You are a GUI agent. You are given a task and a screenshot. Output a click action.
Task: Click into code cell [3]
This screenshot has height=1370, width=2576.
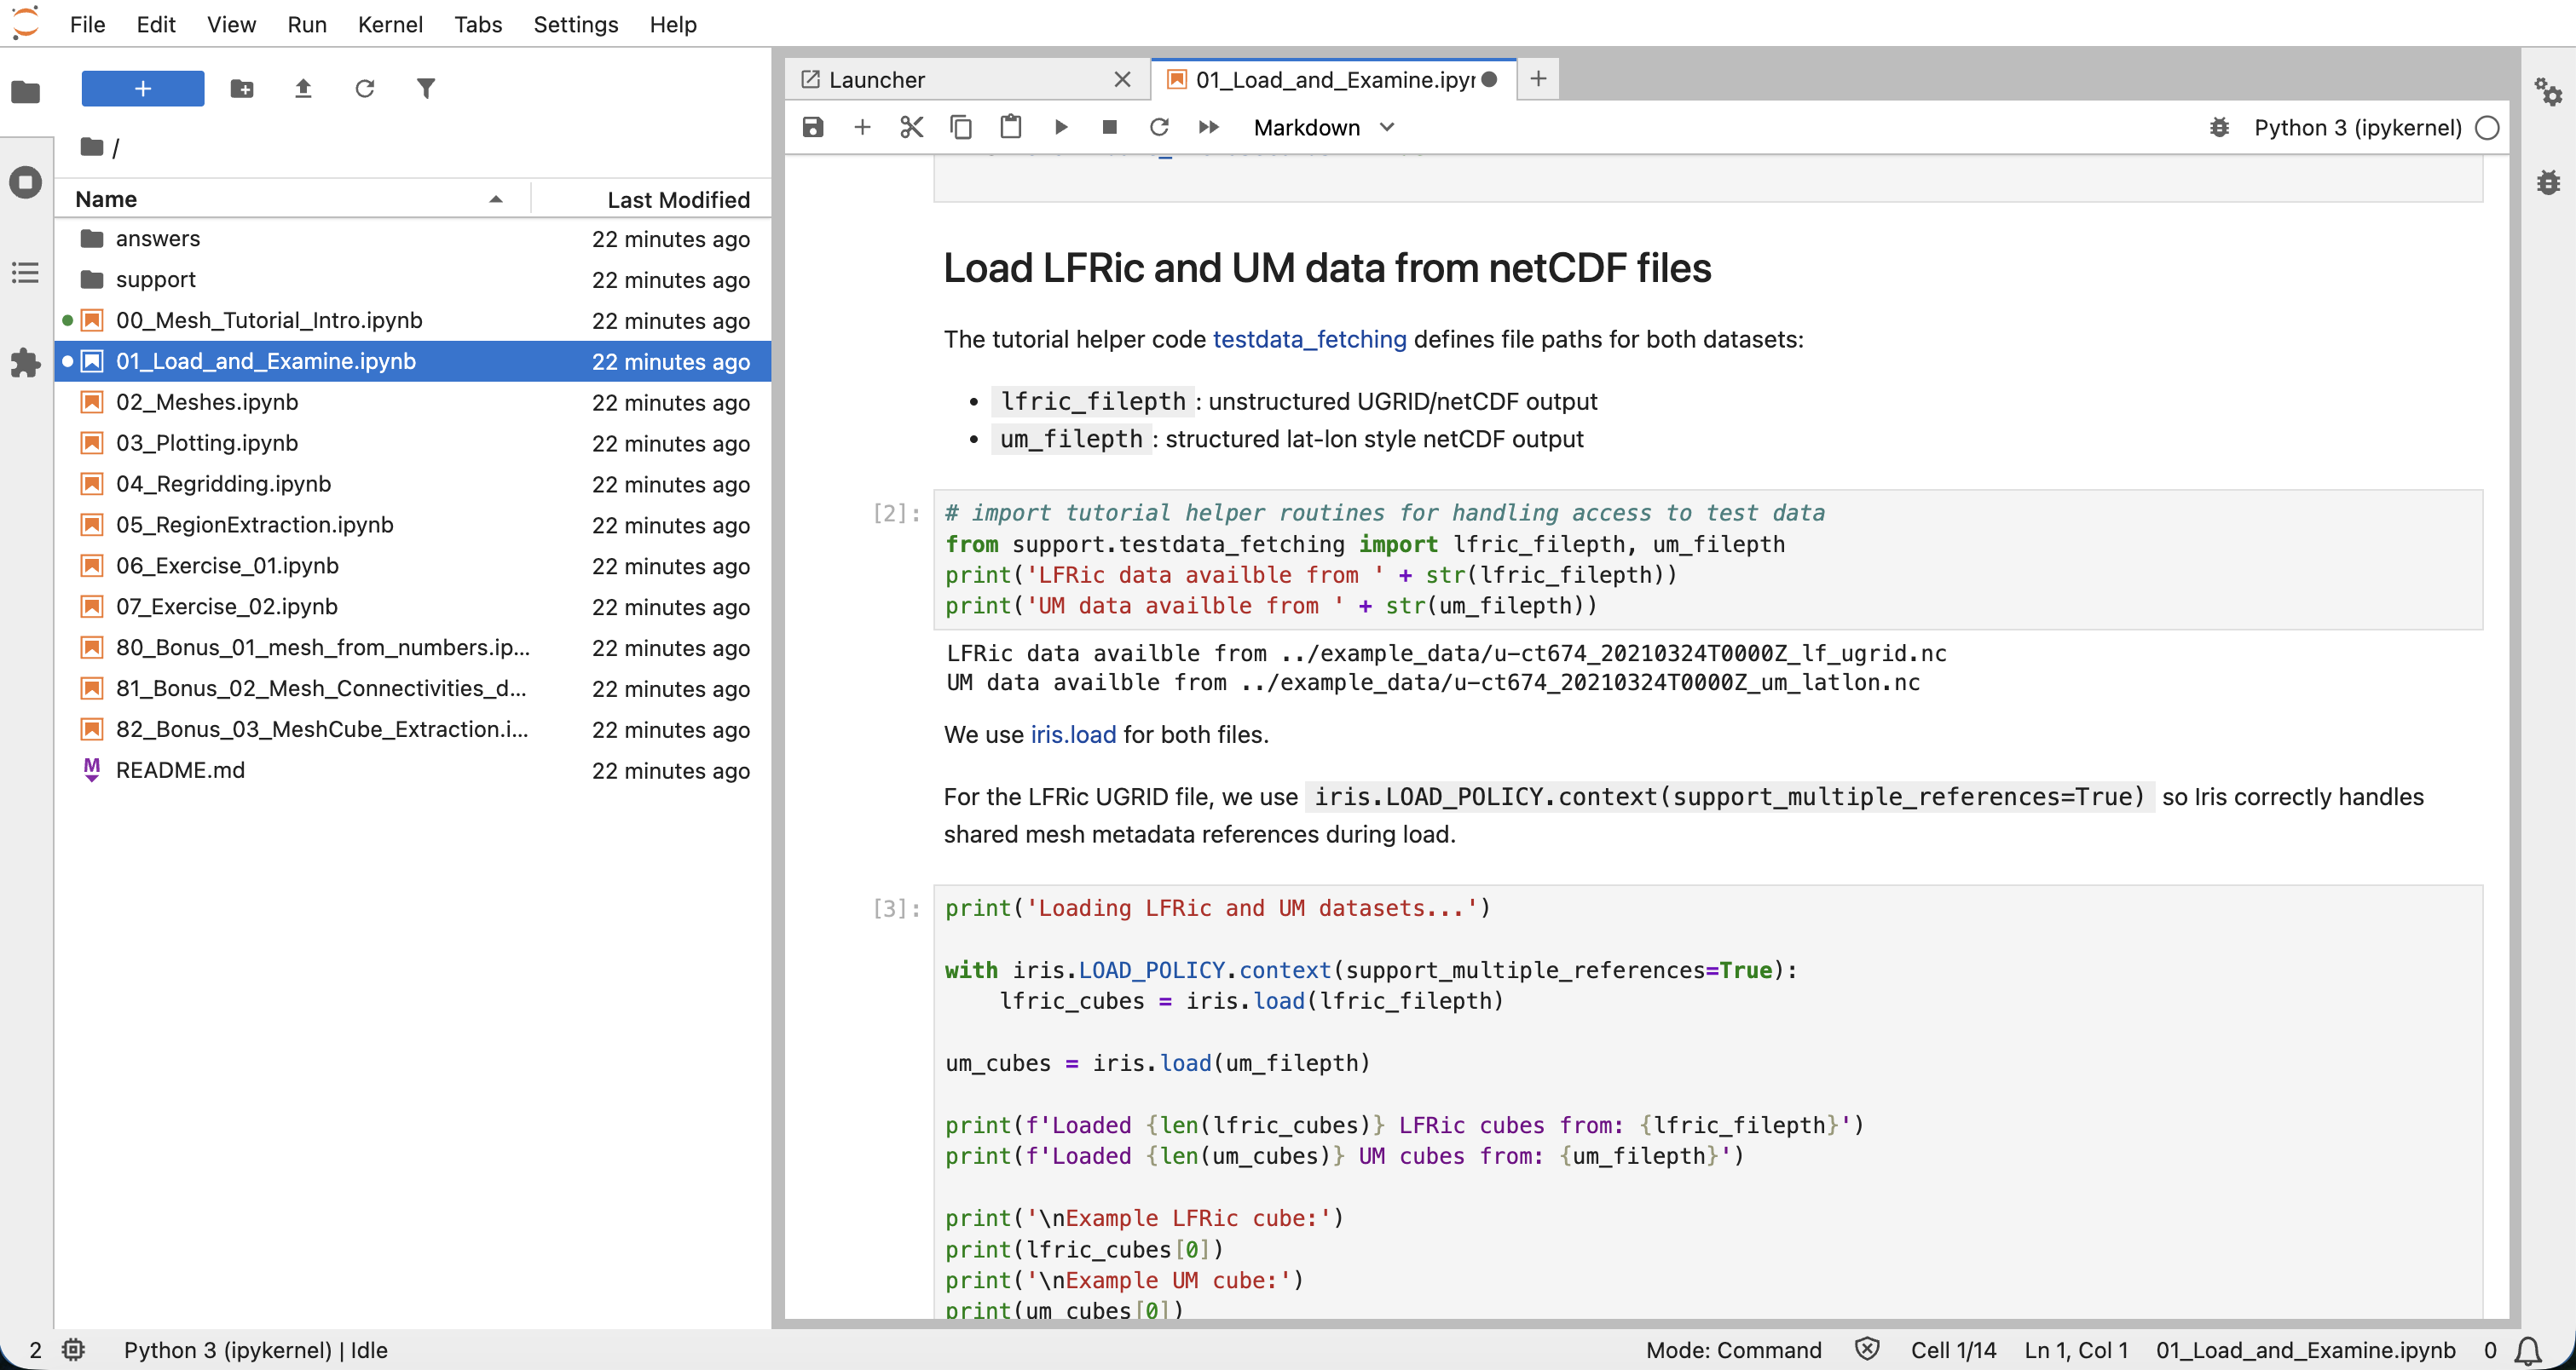[1707, 1101]
